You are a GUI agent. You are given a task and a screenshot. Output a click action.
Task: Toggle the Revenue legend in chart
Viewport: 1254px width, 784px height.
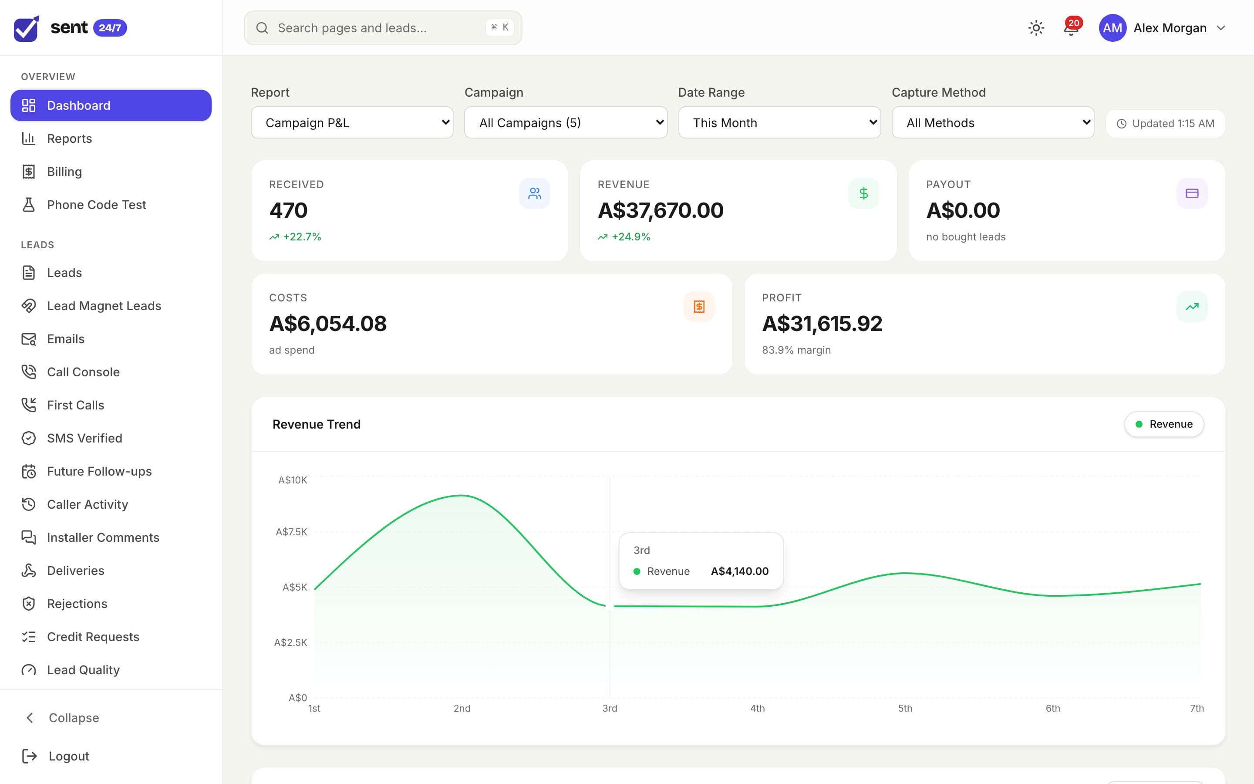click(1164, 424)
